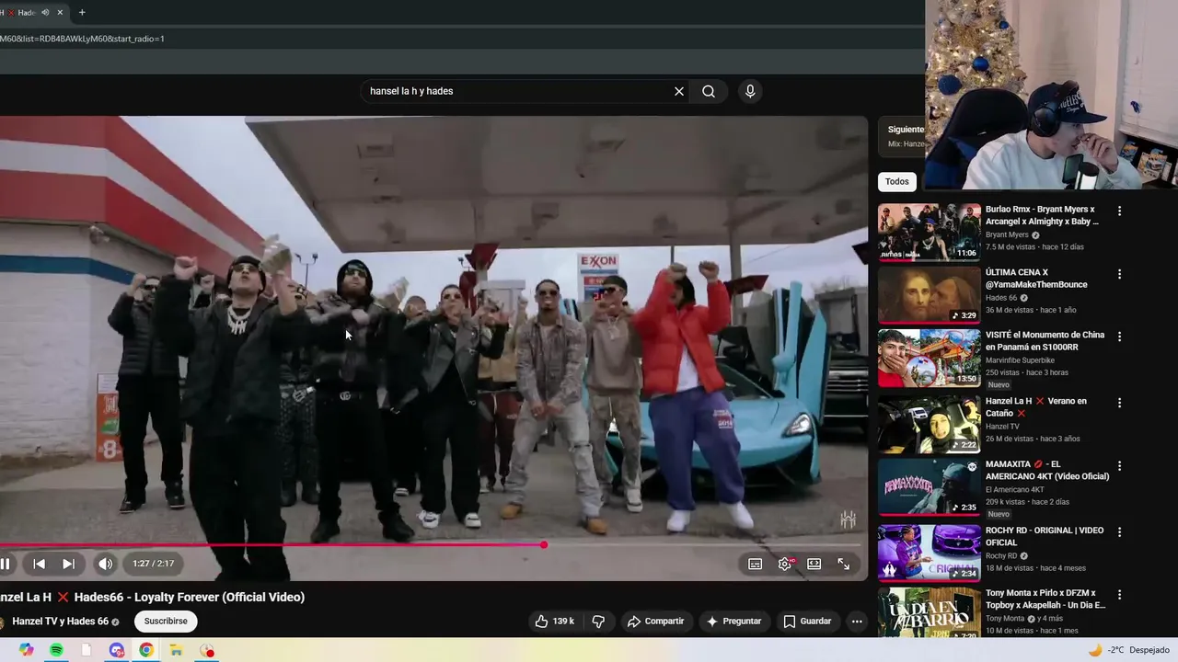The image size is (1178, 662).
Task: Open the recording app in taskbar
Action: (x=206, y=650)
